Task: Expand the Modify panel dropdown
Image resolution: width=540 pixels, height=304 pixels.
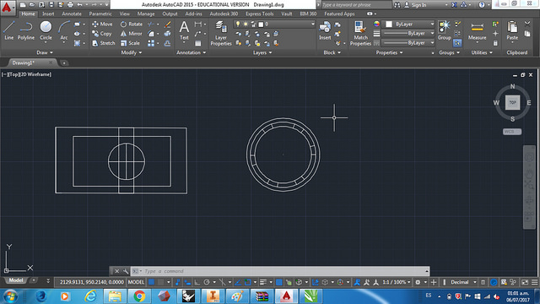Action: tap(132, 52)
